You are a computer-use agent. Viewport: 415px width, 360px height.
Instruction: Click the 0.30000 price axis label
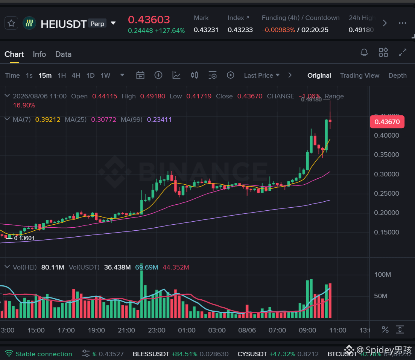pyautogui.click(x=386, y=174)
